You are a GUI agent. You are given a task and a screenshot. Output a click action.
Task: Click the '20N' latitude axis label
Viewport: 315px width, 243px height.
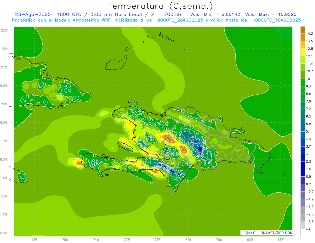click(4, 104)
